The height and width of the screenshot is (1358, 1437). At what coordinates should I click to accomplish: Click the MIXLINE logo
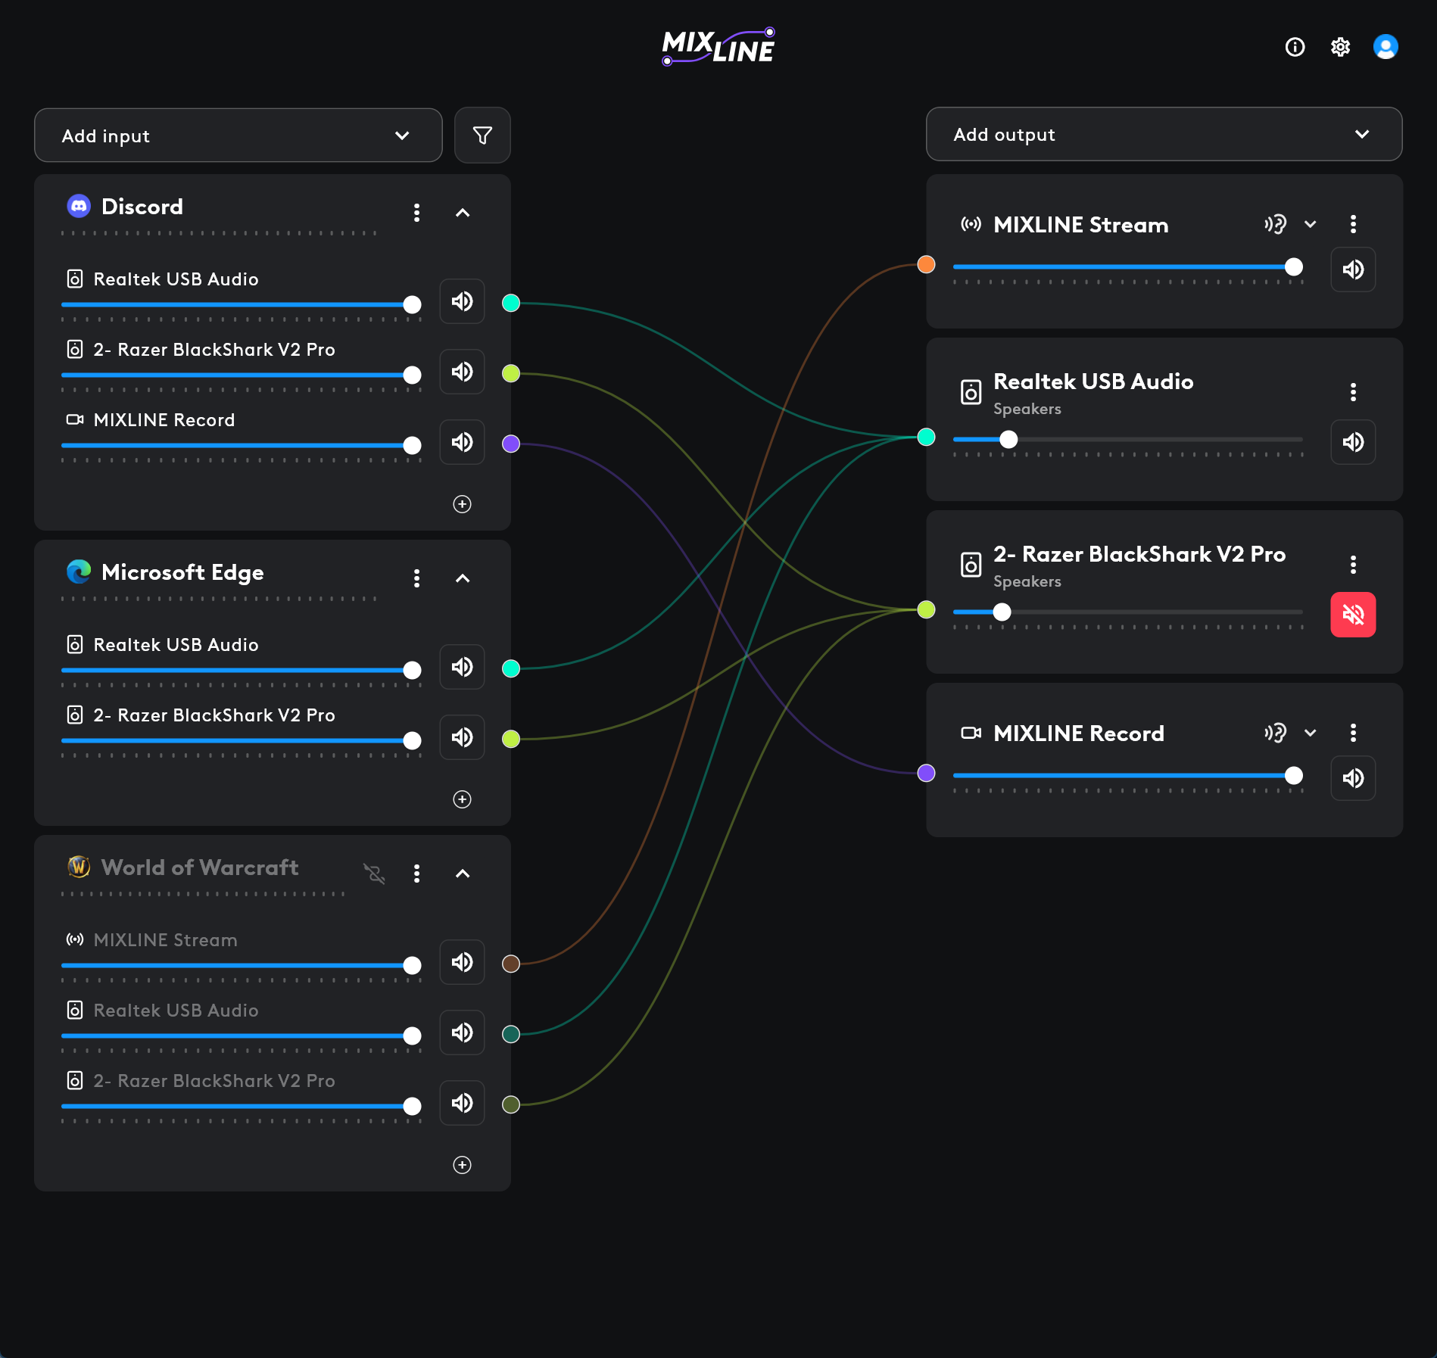[x=718, y=47]
